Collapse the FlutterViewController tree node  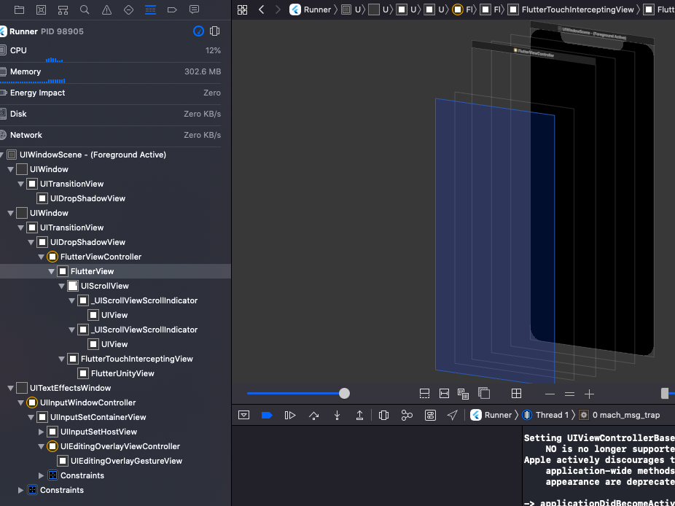point(42,257)
